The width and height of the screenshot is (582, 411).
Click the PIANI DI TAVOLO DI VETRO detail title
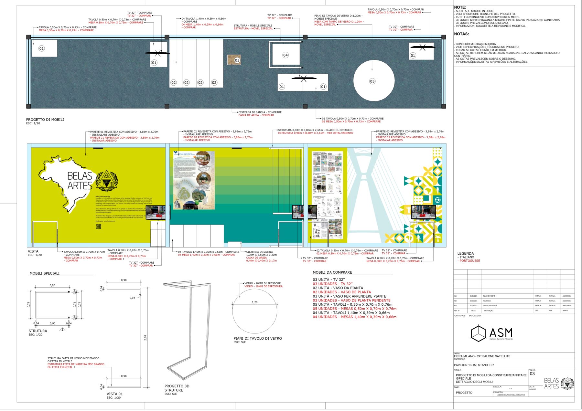click(x=258, y=338)
